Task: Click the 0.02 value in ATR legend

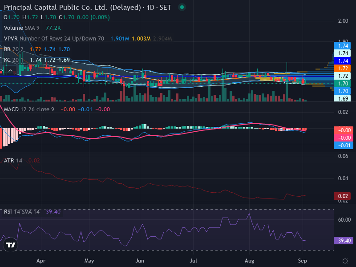Action: [x=34, y=161]
